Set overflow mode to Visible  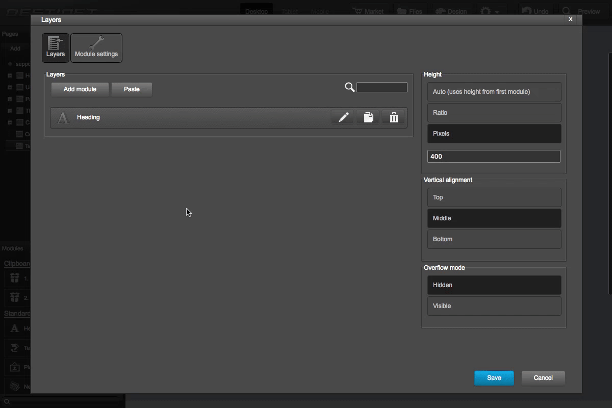point(494,305)
